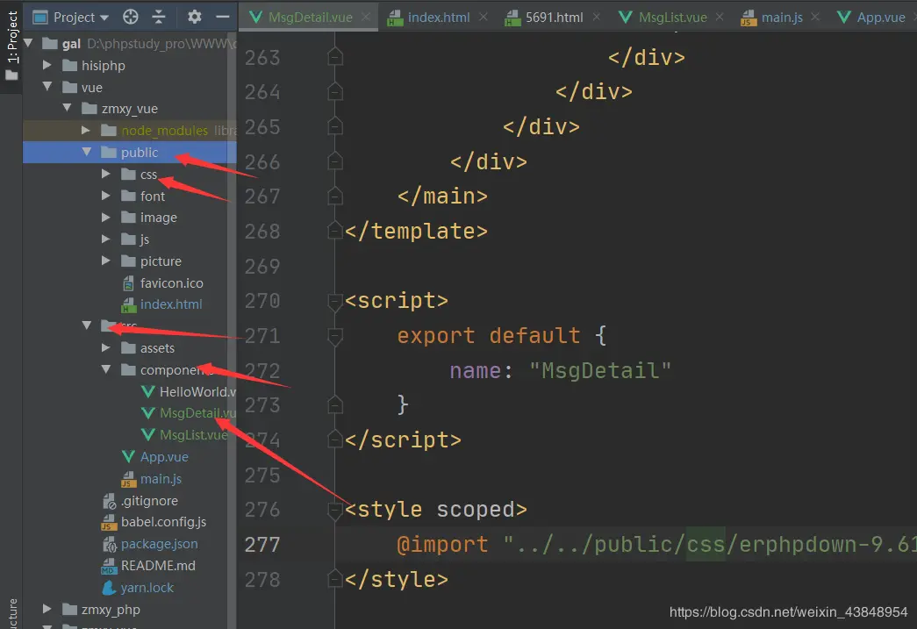The image size is (917, 629).
Task: Click the JS file icon beside main.js in tree
Action: [129, 479]
